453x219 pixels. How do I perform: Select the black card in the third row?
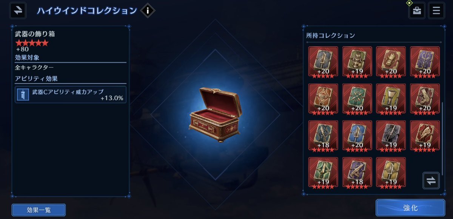[x=391, y=136]
